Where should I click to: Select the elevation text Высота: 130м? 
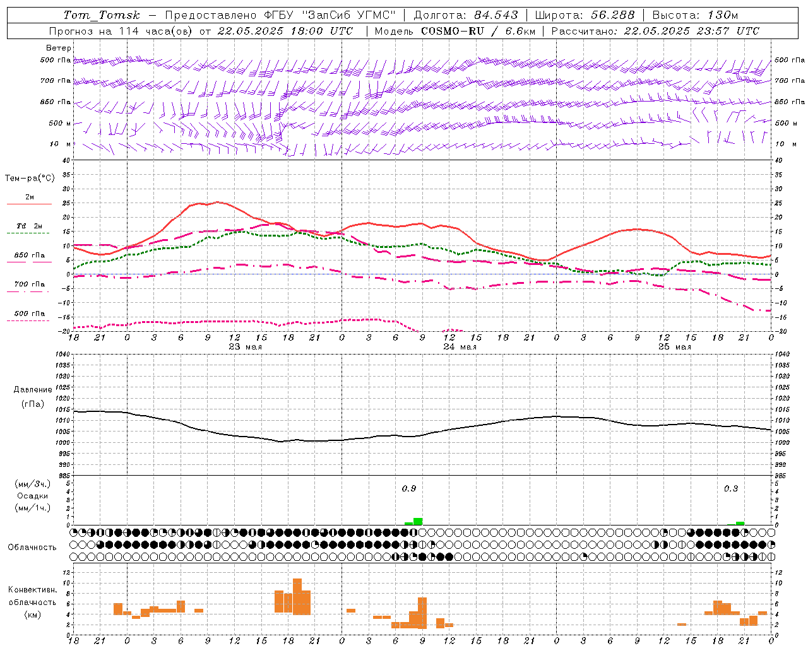[x=695, y=15]
